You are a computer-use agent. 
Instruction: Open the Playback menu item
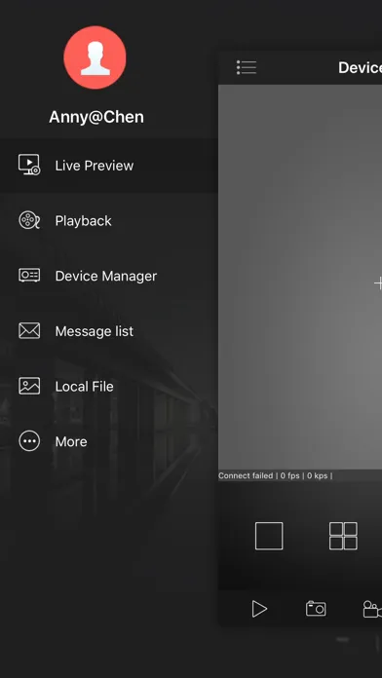(x=108, y=220)
